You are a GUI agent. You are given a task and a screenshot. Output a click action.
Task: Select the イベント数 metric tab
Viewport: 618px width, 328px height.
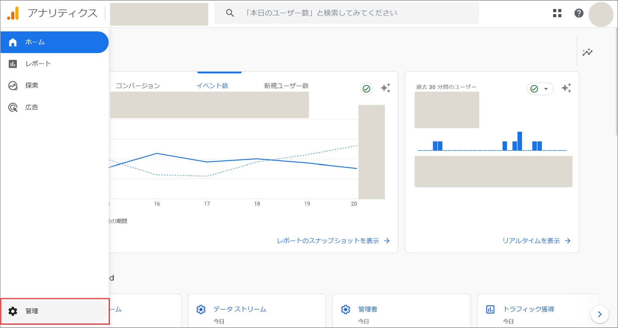pos(212,86)
